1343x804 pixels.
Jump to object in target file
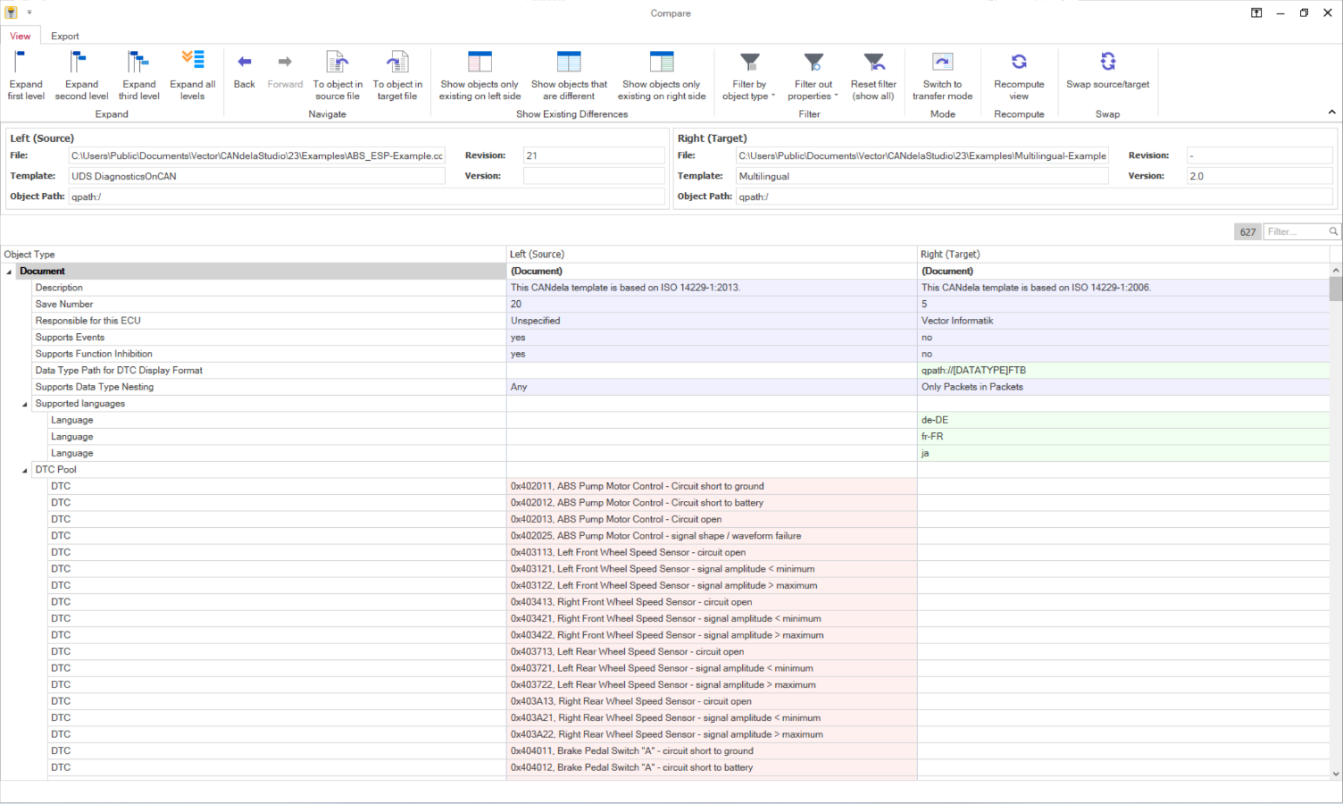(x=397, y=76)
